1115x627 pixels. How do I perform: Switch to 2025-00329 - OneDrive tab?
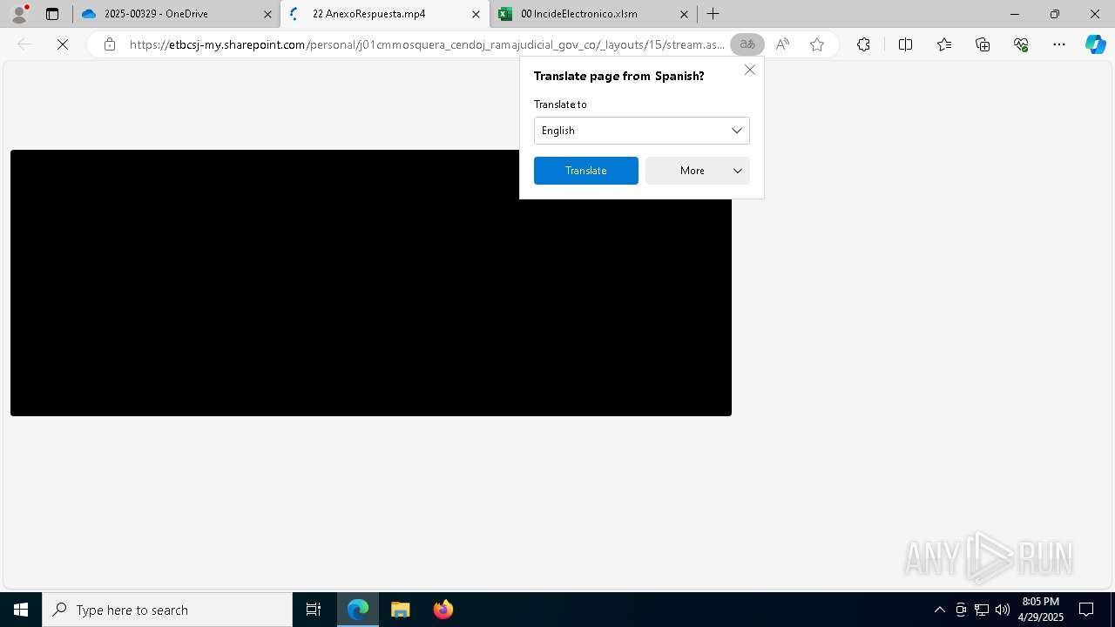click(x=176, y=14)
